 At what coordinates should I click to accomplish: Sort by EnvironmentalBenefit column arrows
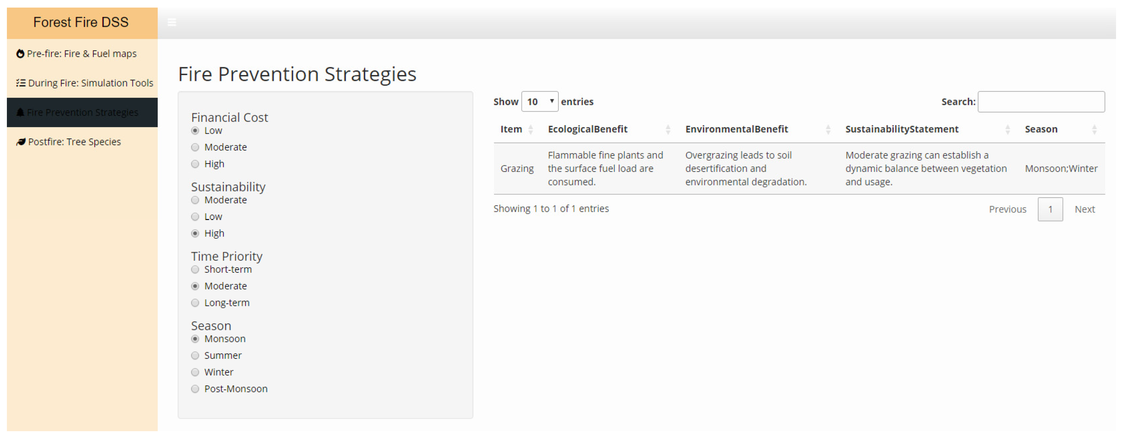tap(828, 129)
